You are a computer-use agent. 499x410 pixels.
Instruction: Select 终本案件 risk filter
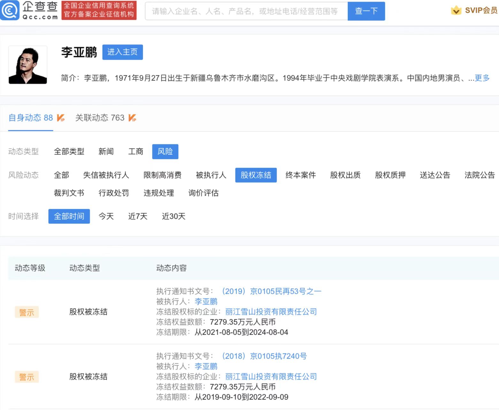[x=301, y=175]
